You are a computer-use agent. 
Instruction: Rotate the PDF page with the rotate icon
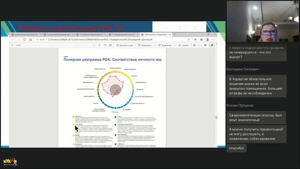pyautogui.click(x=105, y=45)
